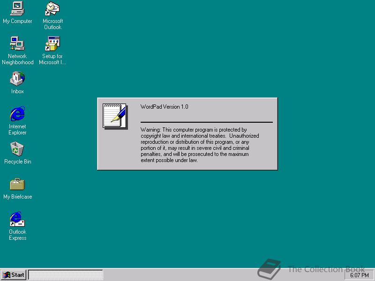Click the 6:07 PM taskbar clock
This screenshot has width=375, height=281.
pos(360,275)
